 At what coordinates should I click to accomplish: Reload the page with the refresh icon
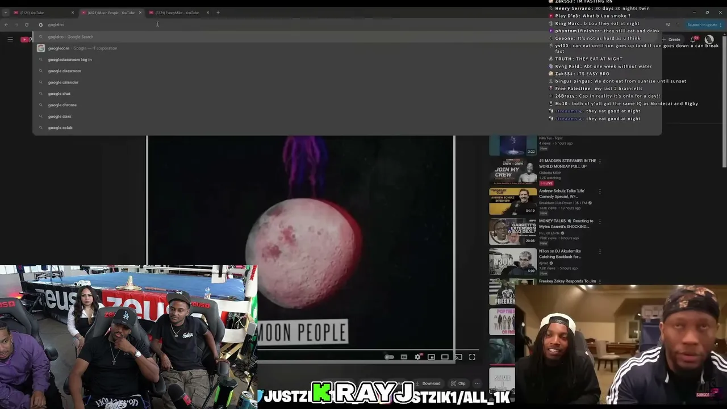[26, 24]
